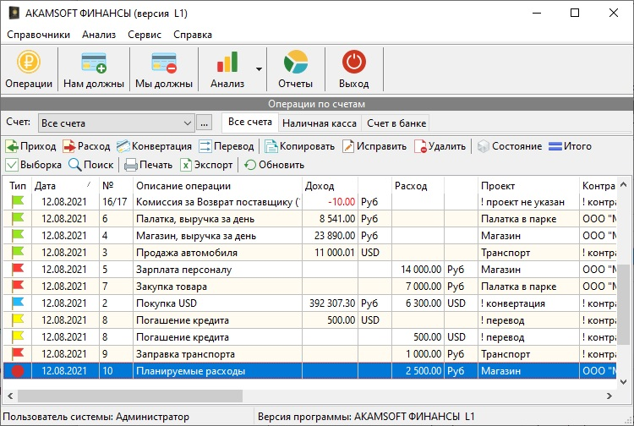Click the ellipsis button next to Счет

(x=205, y=123)
